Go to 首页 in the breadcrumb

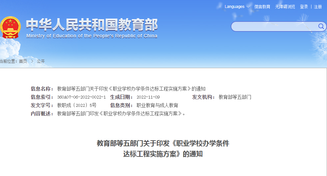click(x=23, y=61)
